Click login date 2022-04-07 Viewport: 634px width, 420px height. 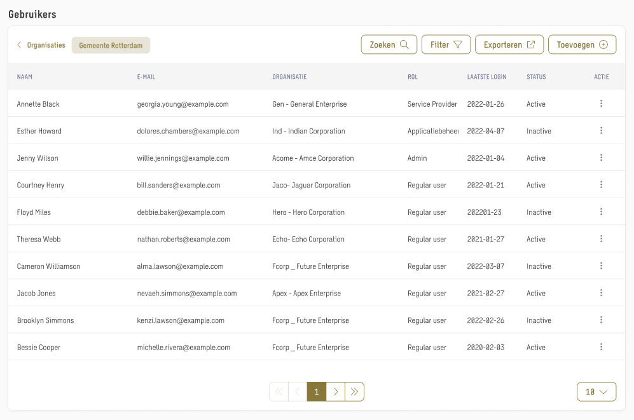[x=486, y=131]
